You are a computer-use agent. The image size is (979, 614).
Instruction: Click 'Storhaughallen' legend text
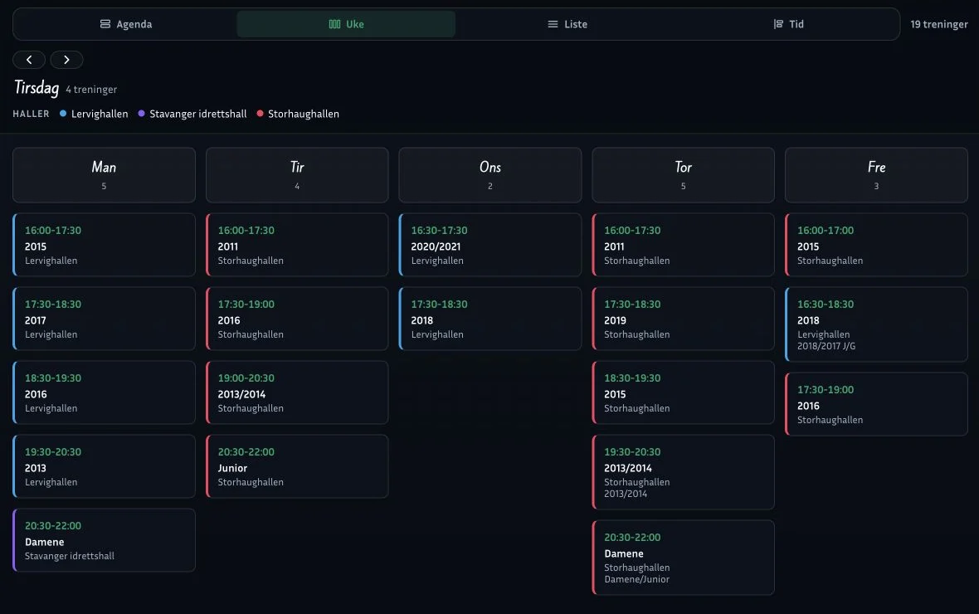coord(304,114)
